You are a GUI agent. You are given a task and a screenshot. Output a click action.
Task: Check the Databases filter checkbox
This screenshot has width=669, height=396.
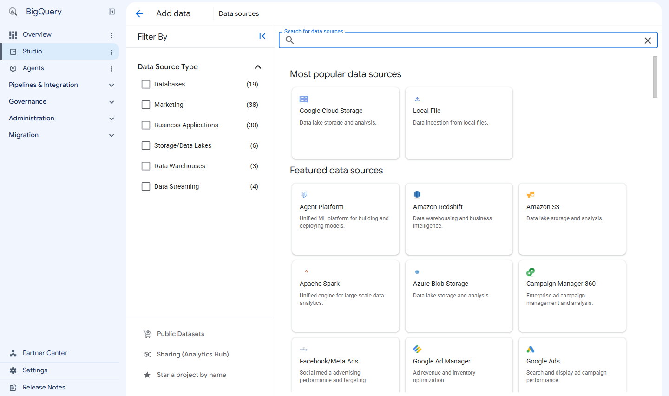(146, 84)
